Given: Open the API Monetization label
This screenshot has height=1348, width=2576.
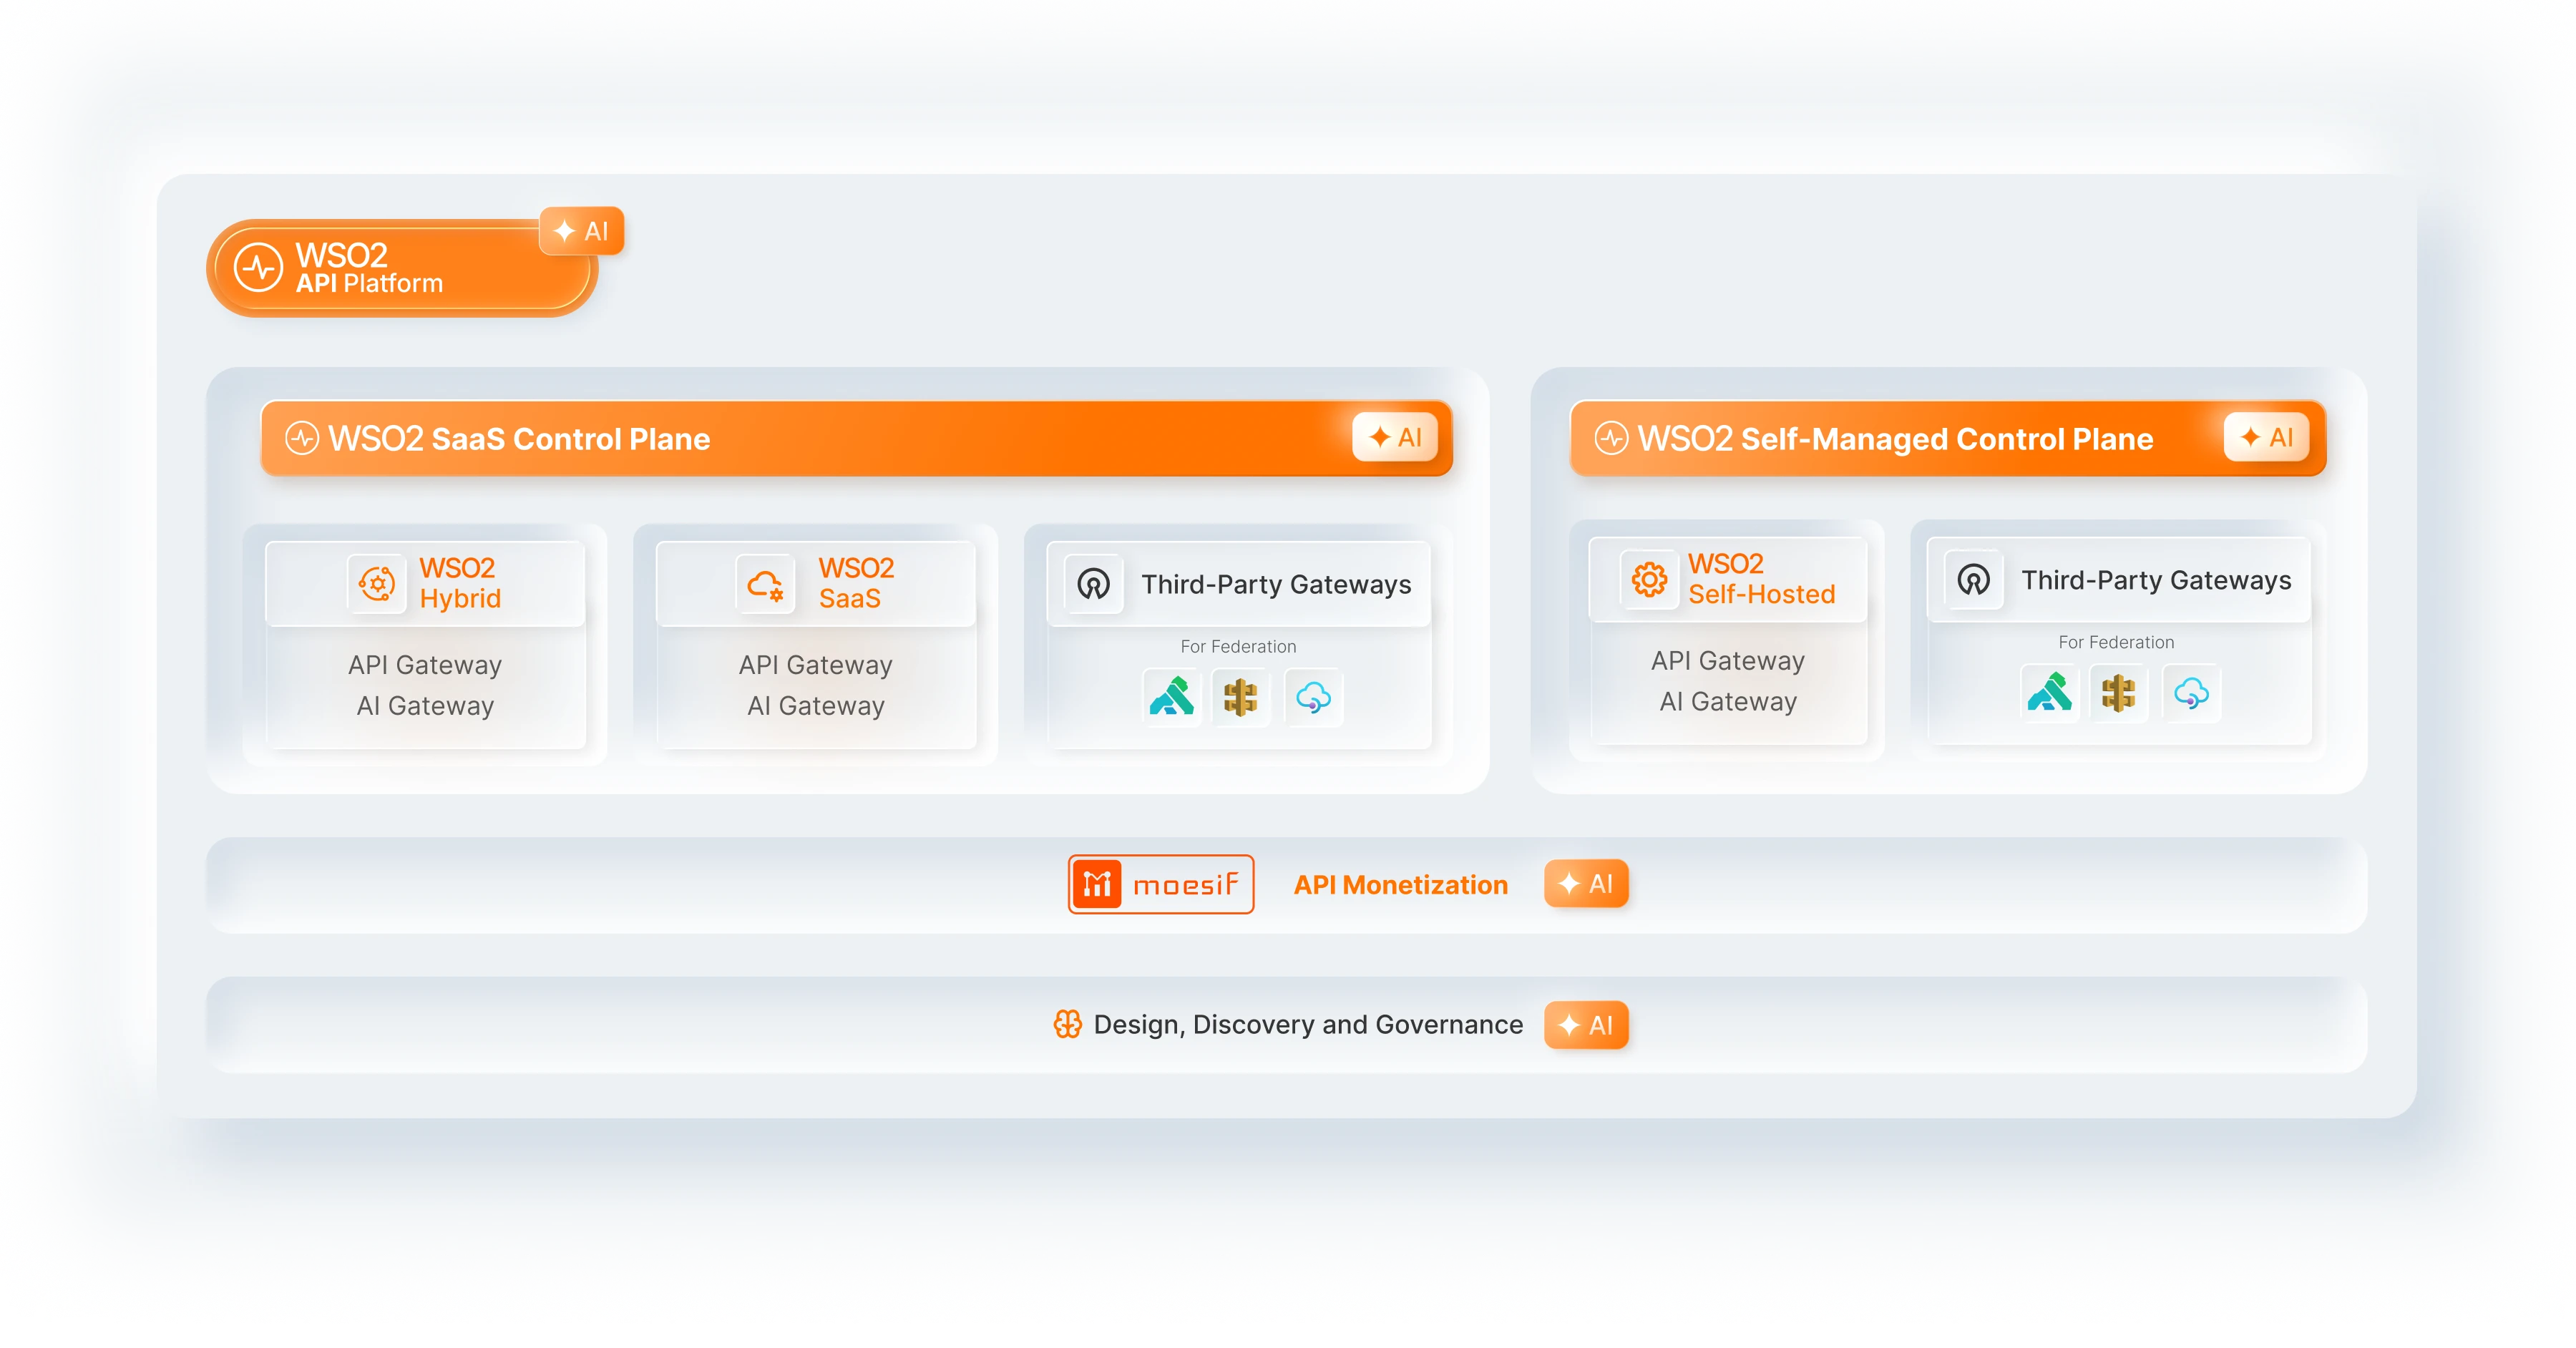Looking at the screenshot, I should click(1400, 885).
